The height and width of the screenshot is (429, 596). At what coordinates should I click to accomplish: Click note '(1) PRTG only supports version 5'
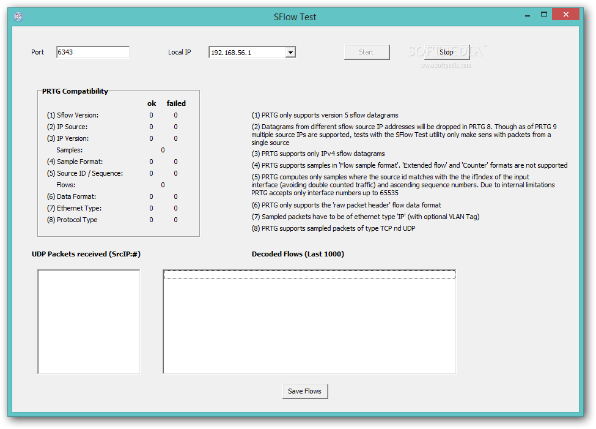click(x=325, y=115)
